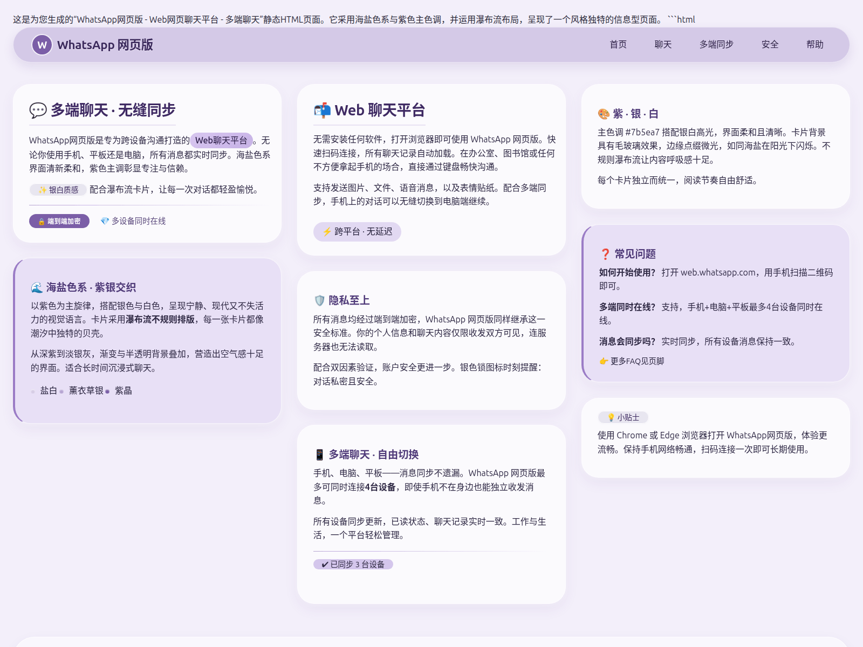Click the bold 4台设备 text
The image size is (863, 647).
click(380, 487)
